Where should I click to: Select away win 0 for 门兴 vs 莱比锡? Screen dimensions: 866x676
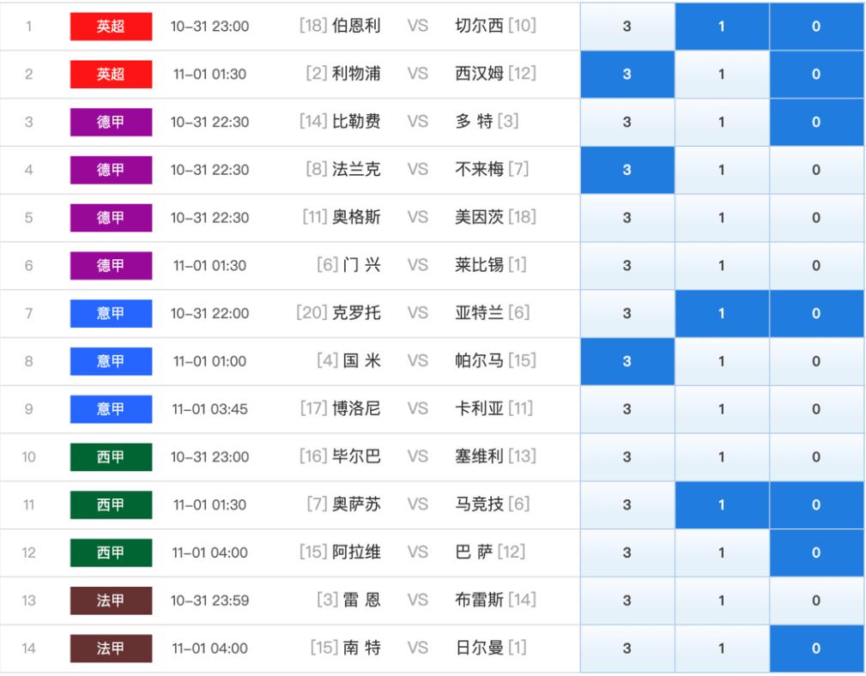(816, 265)
